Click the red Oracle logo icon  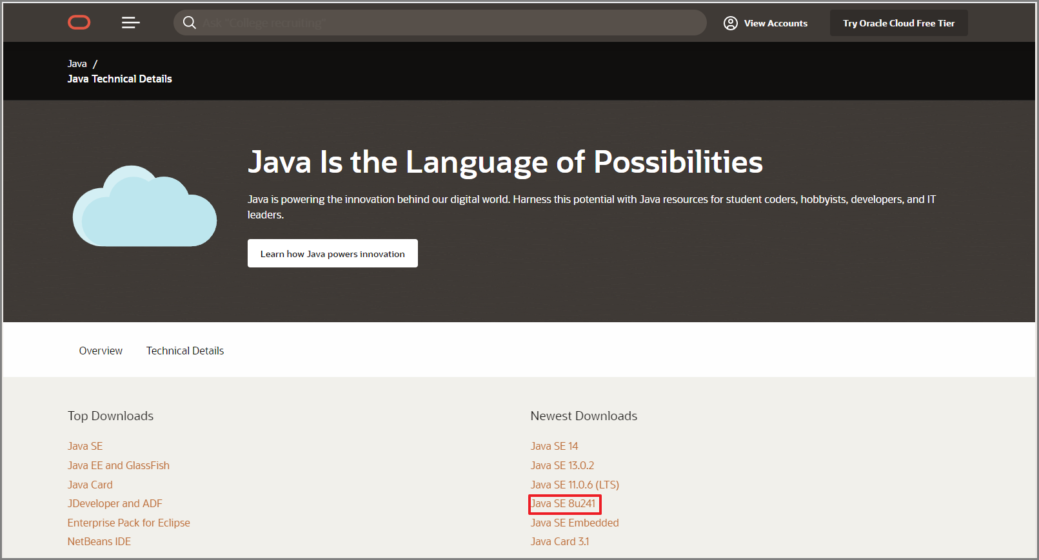(79, 23)
